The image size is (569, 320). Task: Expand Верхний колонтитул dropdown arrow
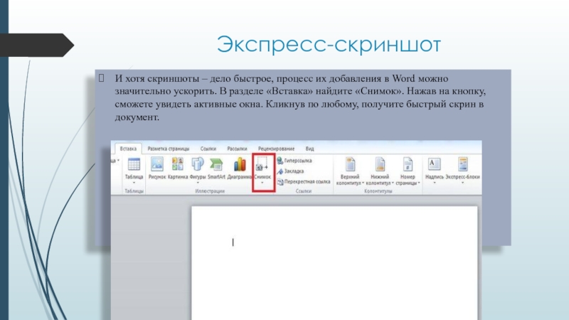click(363, 183)
